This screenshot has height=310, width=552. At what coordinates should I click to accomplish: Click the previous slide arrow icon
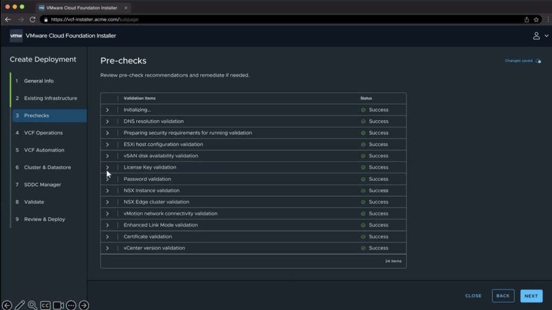point(7,305)
